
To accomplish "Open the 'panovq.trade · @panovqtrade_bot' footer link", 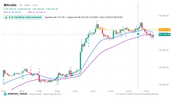I will click(45, 94).
